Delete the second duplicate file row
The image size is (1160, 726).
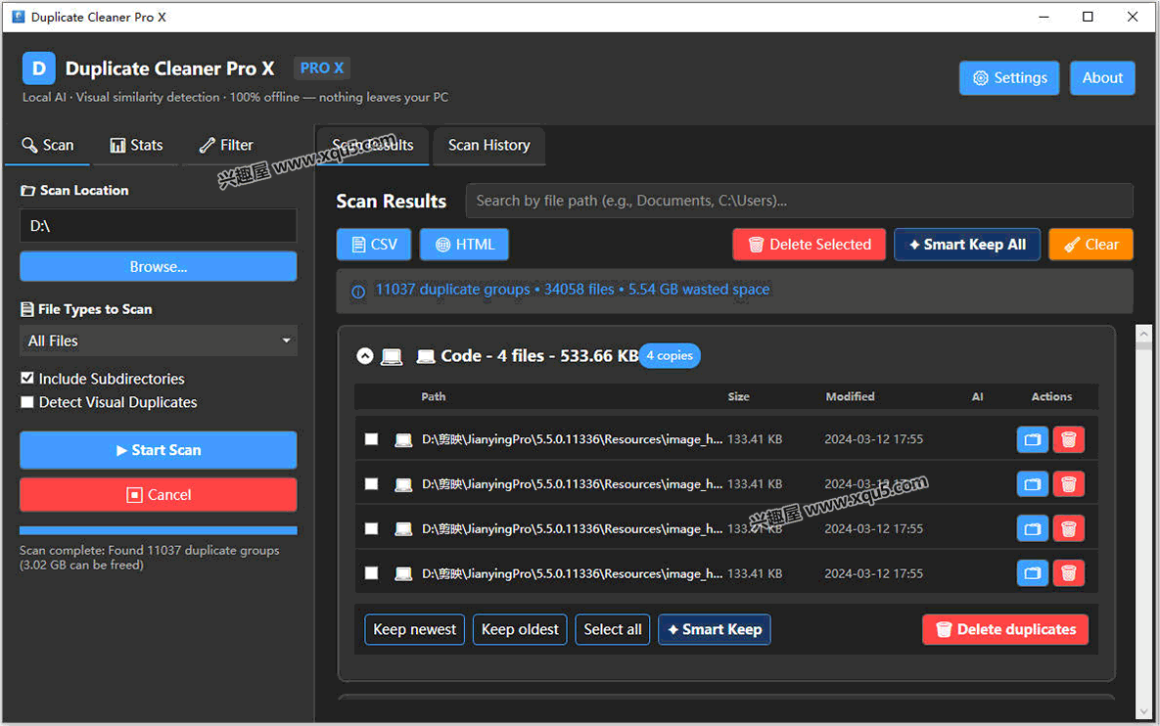pyautogui.click(x=1068, y=484)
